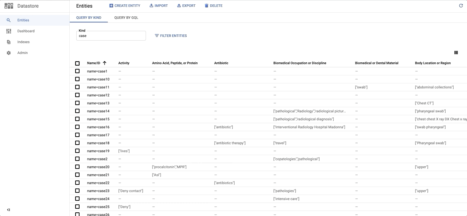Screen dimensions: 467x216
Task: Select the case16 row checkbox
Action: pyautogui.click(x=77, y=127)
